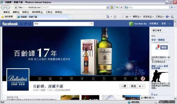This screenshot has height=104, width=177.
Task: Open the 我的最愛(A) menu
Action: click(37, 12)
